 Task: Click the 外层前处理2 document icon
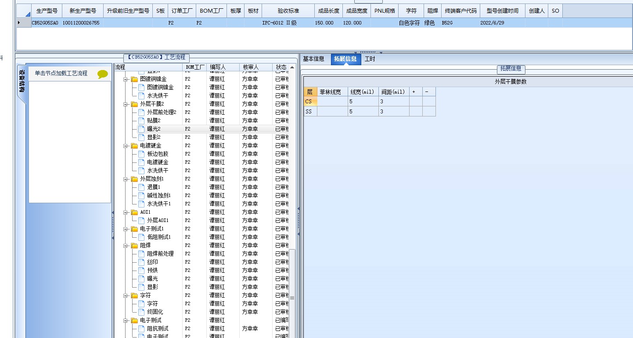(x=141, y=112)
